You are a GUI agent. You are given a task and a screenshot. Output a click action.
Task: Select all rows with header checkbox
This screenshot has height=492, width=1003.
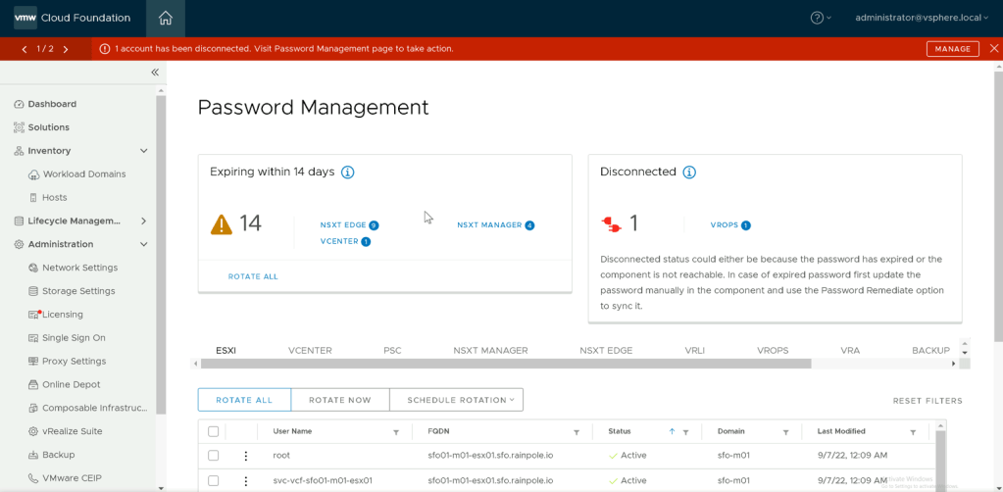[x=214, y=431]
